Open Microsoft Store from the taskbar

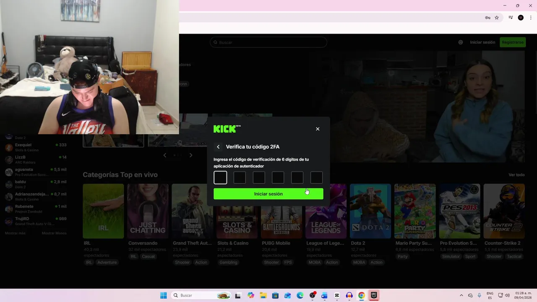[x=275, y=295]
